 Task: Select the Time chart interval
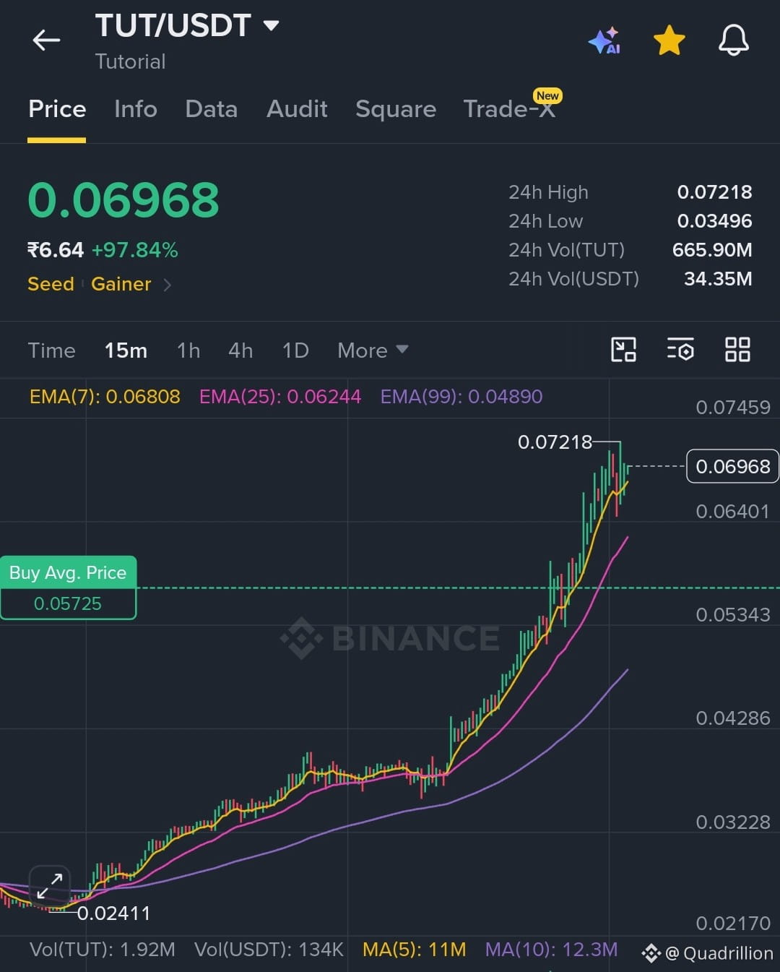[51, 350]
